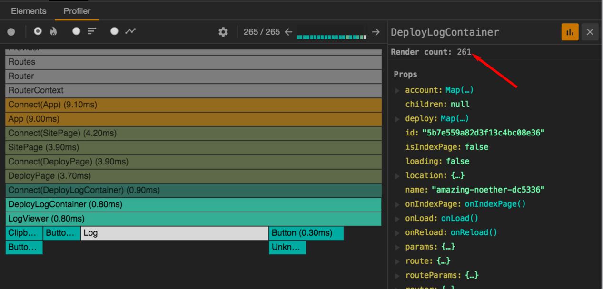Expand the account prop
The width and height of the screenshot is (603, 289).
click(x=397, y=90)
